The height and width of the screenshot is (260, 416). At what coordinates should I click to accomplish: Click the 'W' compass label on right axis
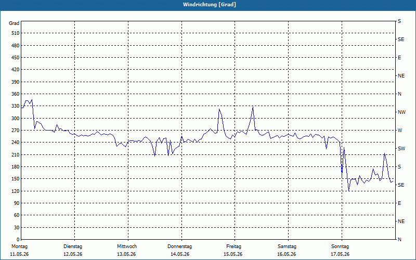click(400, 131)
